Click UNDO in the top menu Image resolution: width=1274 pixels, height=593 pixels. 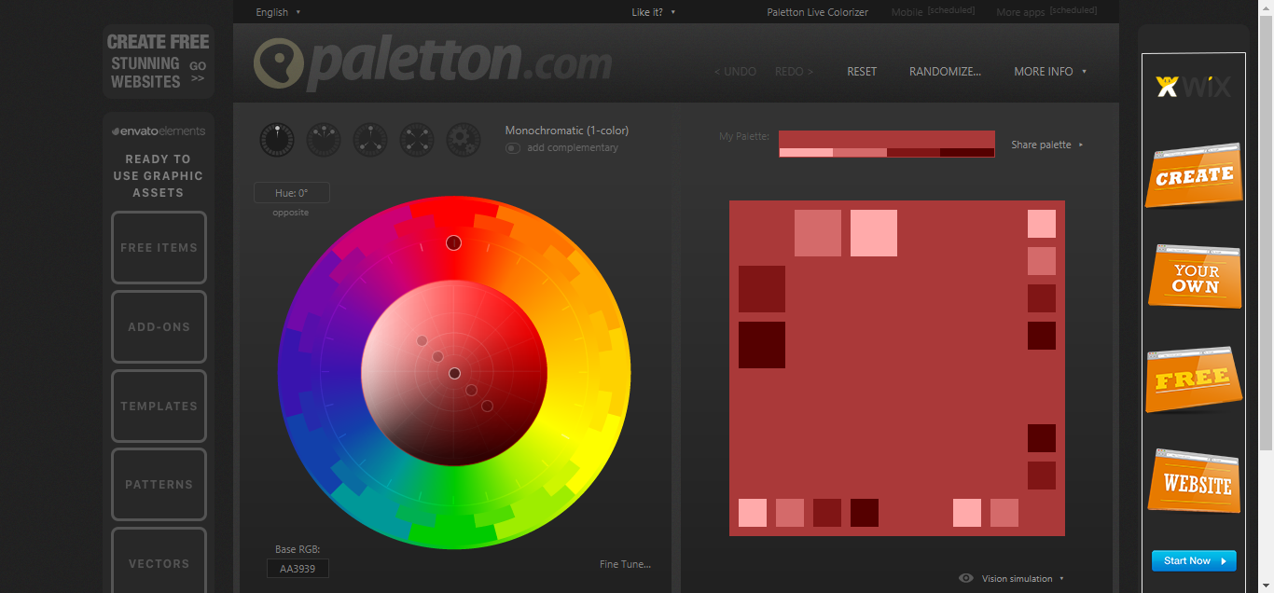[x=735, y=71]
